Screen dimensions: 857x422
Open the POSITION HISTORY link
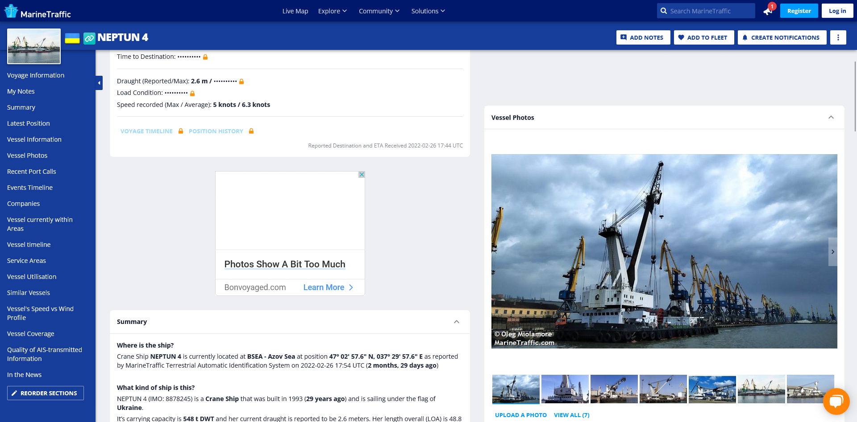(x=216, y=131)
